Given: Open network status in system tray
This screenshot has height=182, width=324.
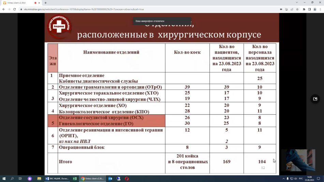Looking at the screenshot, I should coord(292,179).
